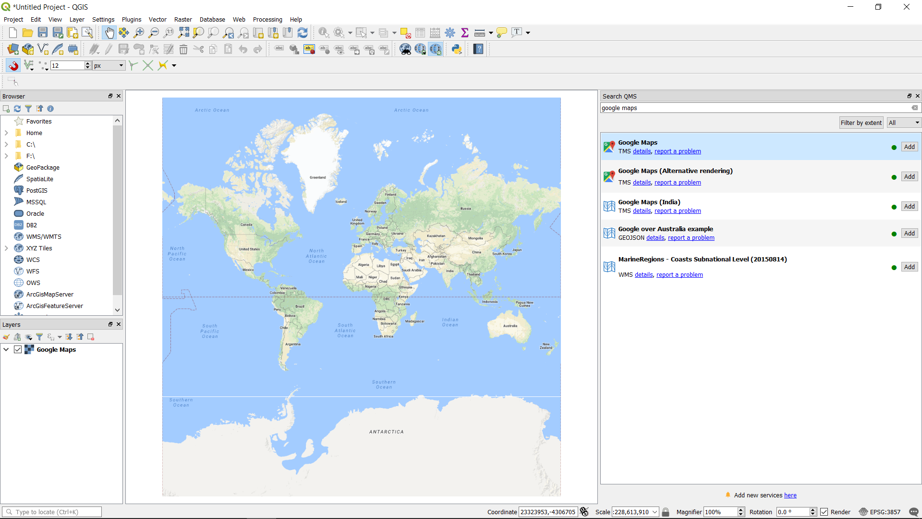Open the filter 'All' dropdown in QMS
The width and height of the screenshot is (922, 519).
point(904,123)
